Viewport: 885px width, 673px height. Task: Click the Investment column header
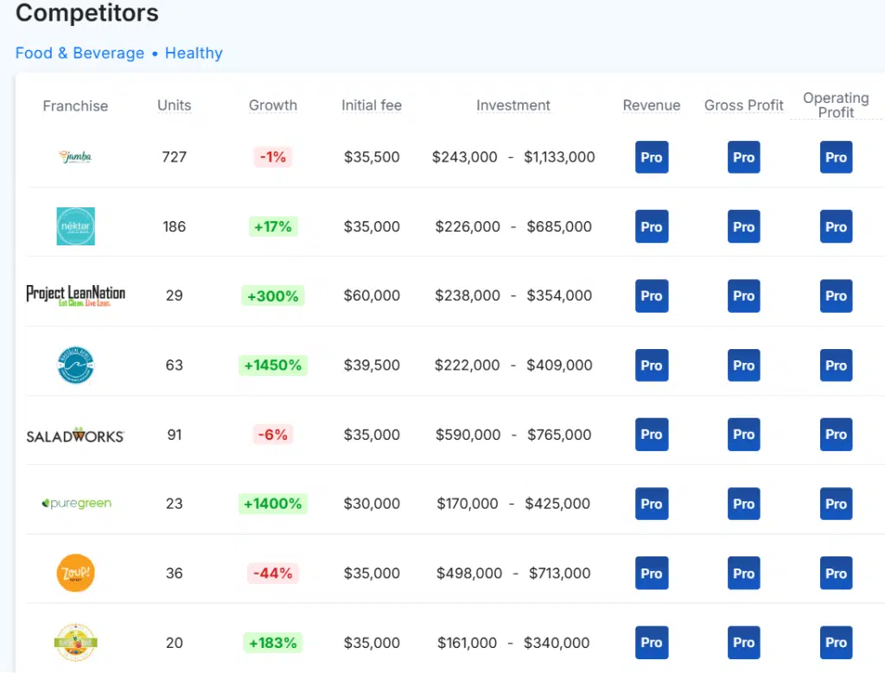[x=513, y=105]
